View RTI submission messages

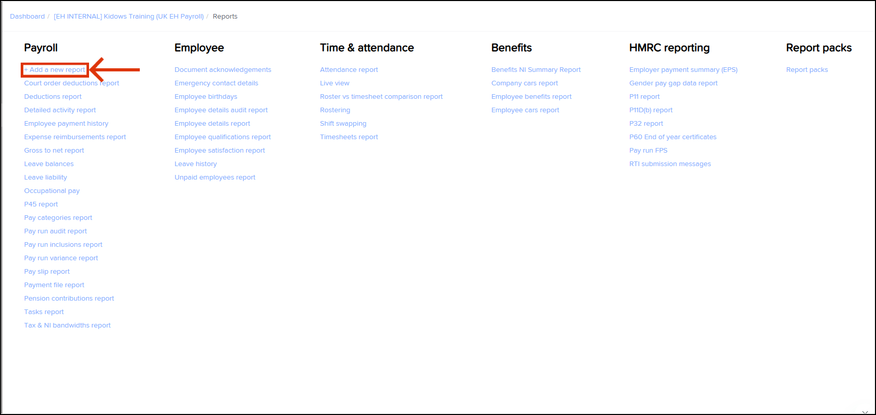click(670, 164)
